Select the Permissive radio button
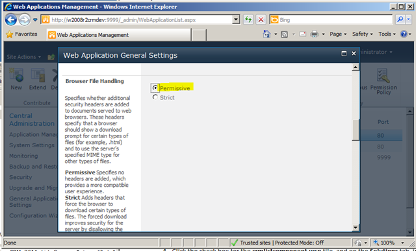This screenshot has height=251, width=416. (x=155, y=88)
